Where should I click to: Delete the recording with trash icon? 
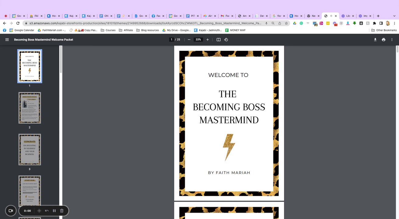pos(62,210)
